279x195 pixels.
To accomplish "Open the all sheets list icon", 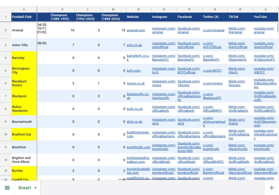I will 7,188.
